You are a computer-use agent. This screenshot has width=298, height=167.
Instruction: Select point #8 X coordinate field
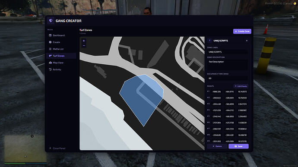[x=216, y=135]
